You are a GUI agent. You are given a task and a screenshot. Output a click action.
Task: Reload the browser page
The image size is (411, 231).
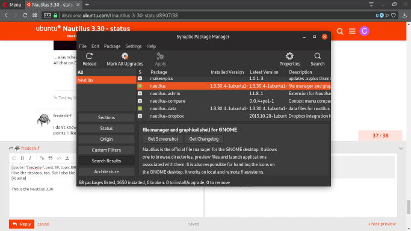pyautogui.click(x=25, y=16)
